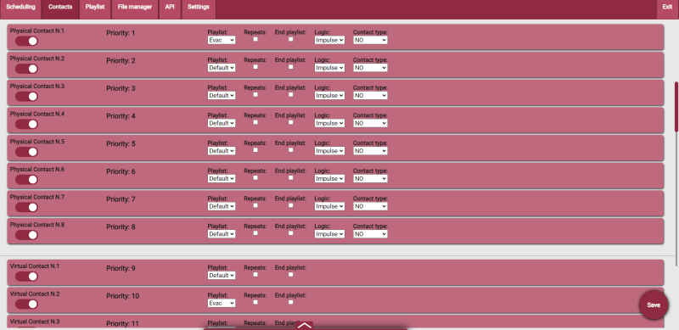Click the 'Virtual Contact N.1' label
Image resolution: width=679 pixels, height=330 pixels.
click(x=35, y=266)
